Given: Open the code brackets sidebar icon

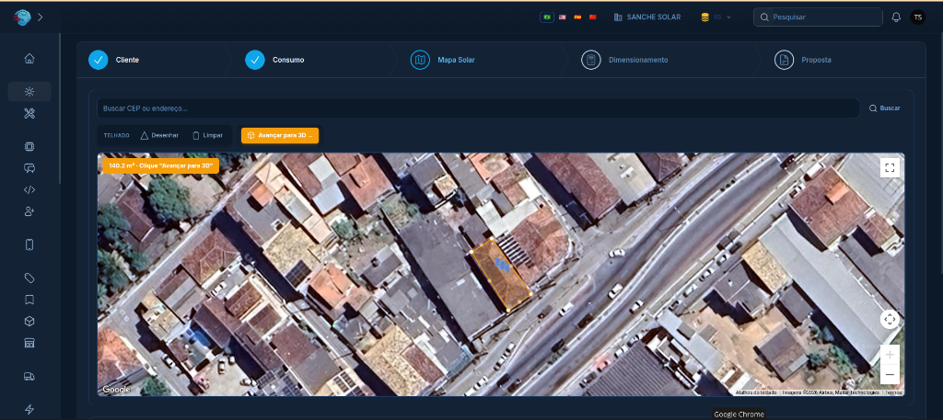Looking at the screenshot, I should 29,189.
